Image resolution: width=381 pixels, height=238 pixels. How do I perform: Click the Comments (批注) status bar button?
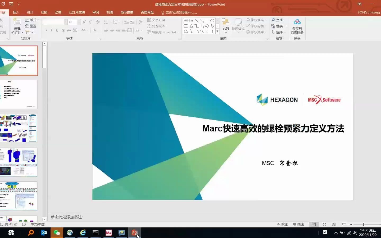click(298, 224)
